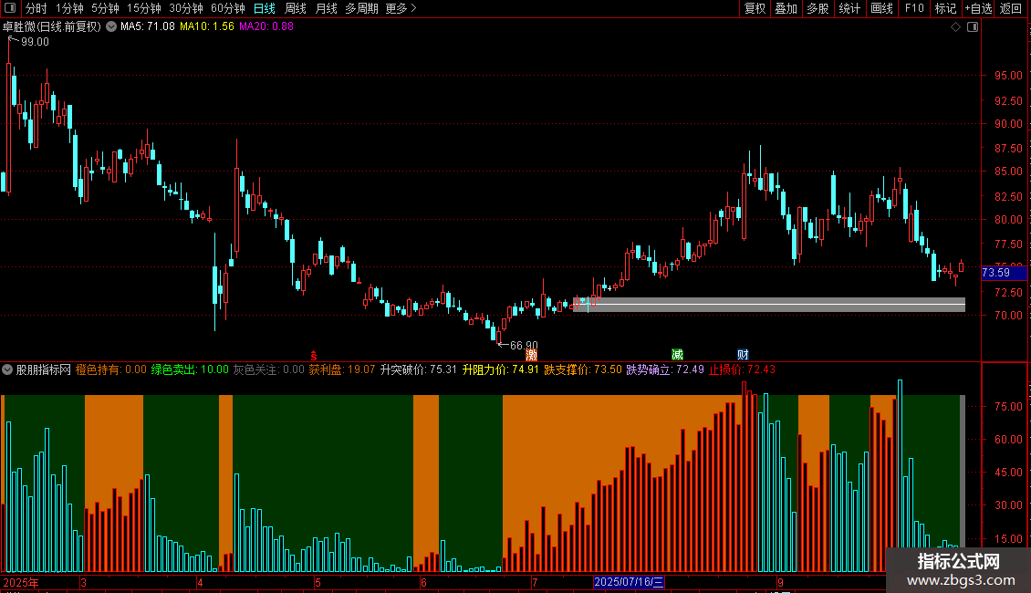Click the 返回 back button
Viewport: 1031px width, 593px height.
(x=1011, y=8)
